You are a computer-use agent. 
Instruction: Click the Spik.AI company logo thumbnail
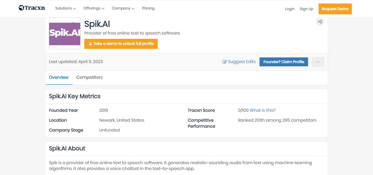(x=65, y=33)
